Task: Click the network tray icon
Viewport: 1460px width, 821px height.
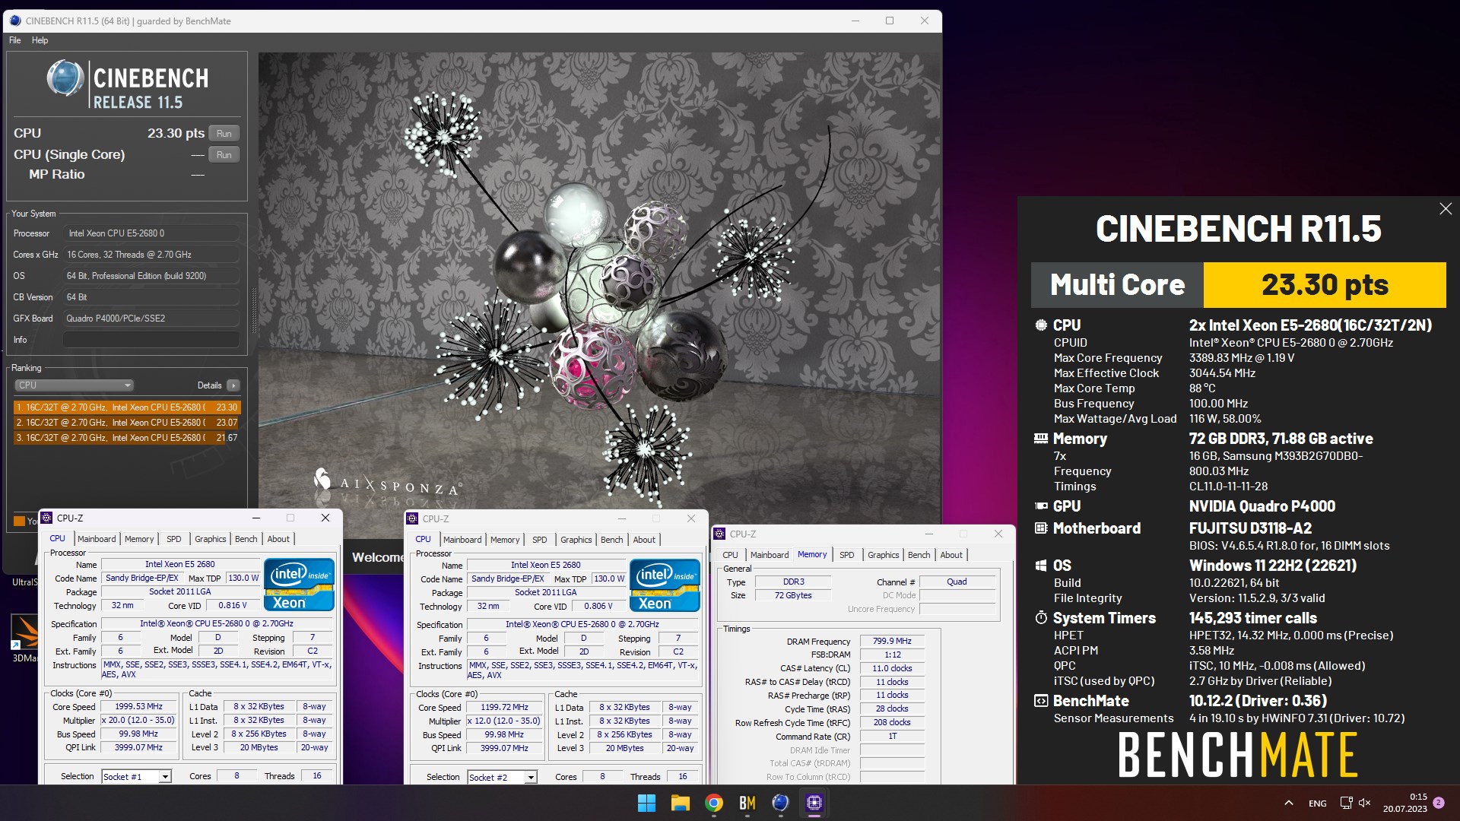Action: pos(1346,803)
